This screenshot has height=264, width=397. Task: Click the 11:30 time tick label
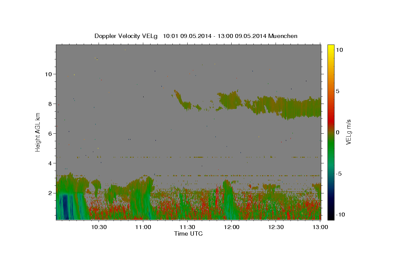click(188, 227)
